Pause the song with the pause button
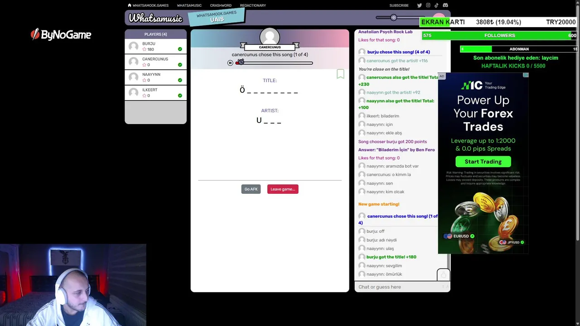Viewport: 580px width, 326px height. click(x=230, y=63)
